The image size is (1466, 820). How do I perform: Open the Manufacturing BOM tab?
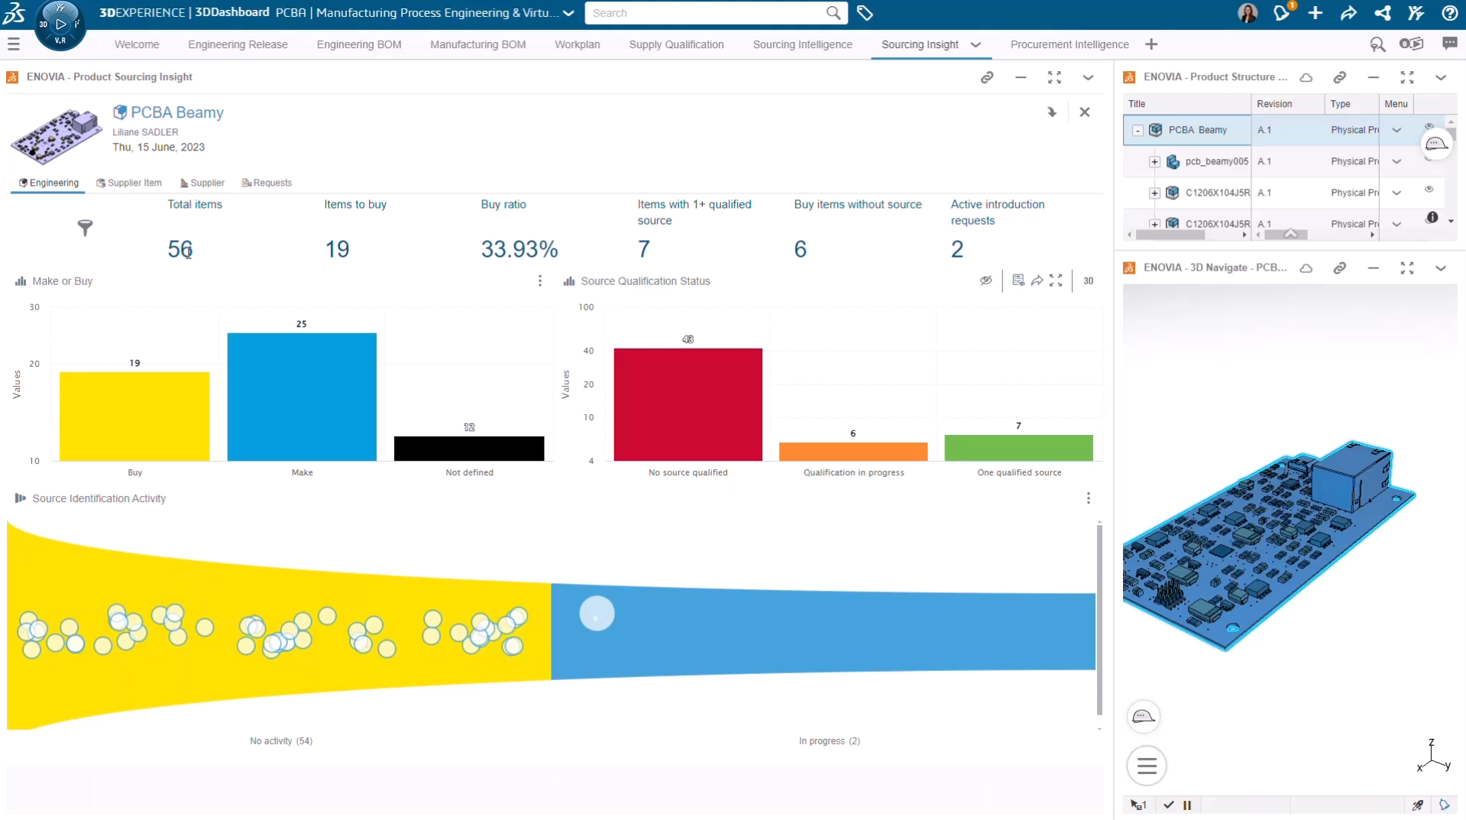[477, 44]
